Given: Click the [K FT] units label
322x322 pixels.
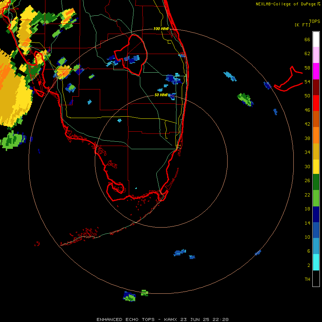Looking at the screenshot, I should tap(302, 25).
